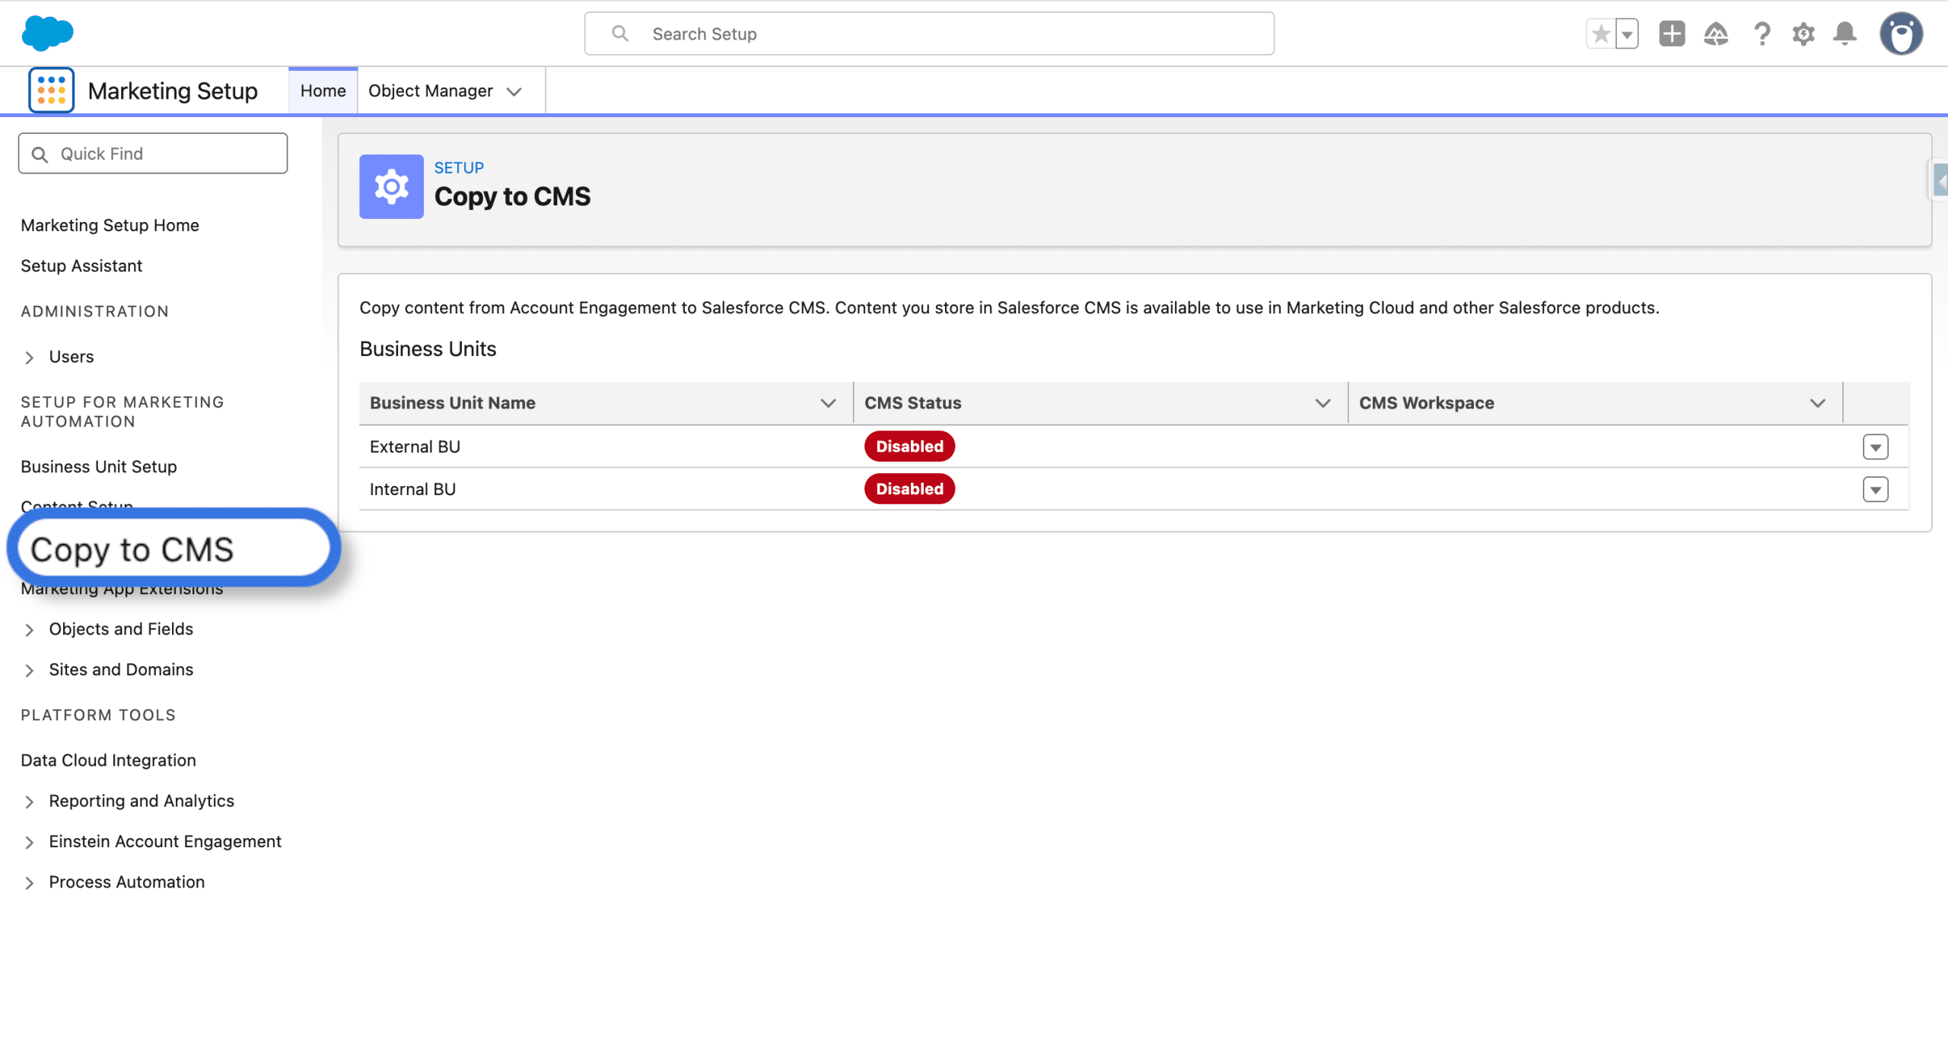Expand Einstein Account Engagement section

click(x=29, y=842)
